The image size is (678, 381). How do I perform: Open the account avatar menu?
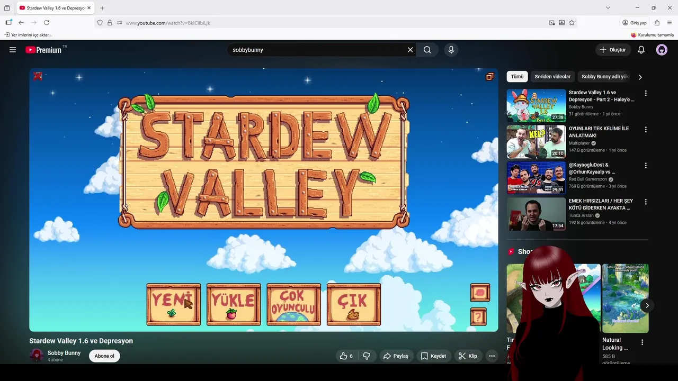click(662, 50)
